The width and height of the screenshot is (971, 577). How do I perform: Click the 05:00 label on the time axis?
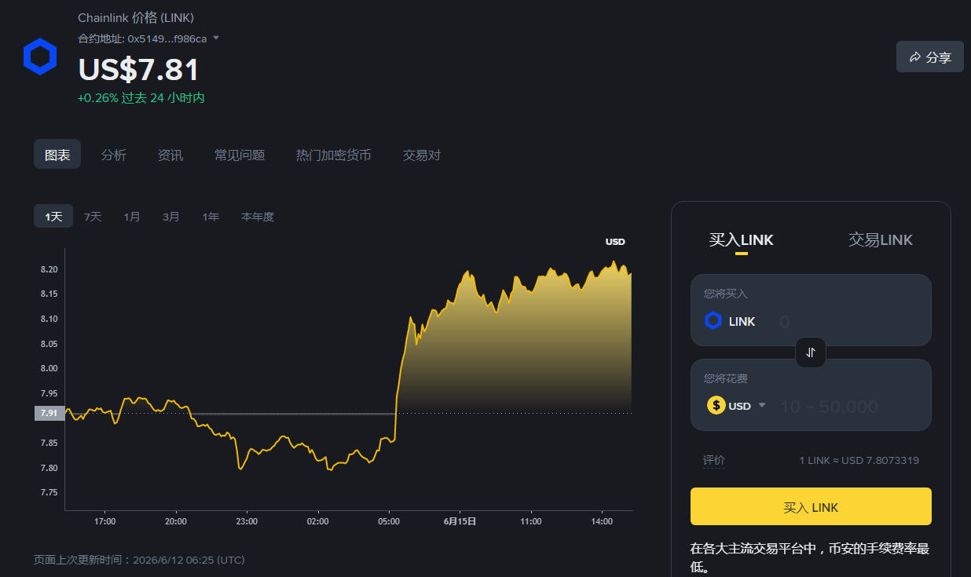click(x=389, y=520)
